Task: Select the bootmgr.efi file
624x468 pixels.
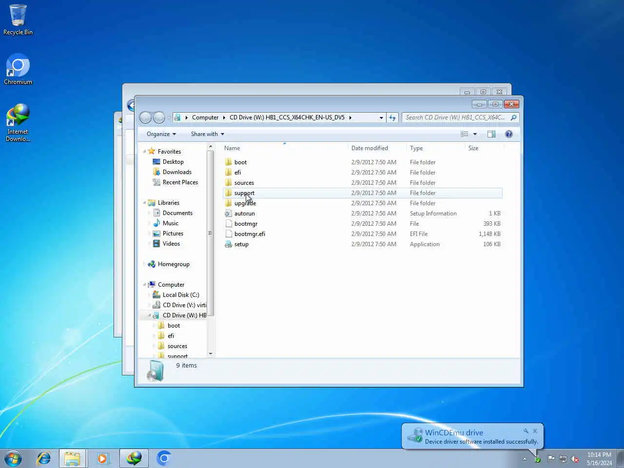Action: point(250,234)
